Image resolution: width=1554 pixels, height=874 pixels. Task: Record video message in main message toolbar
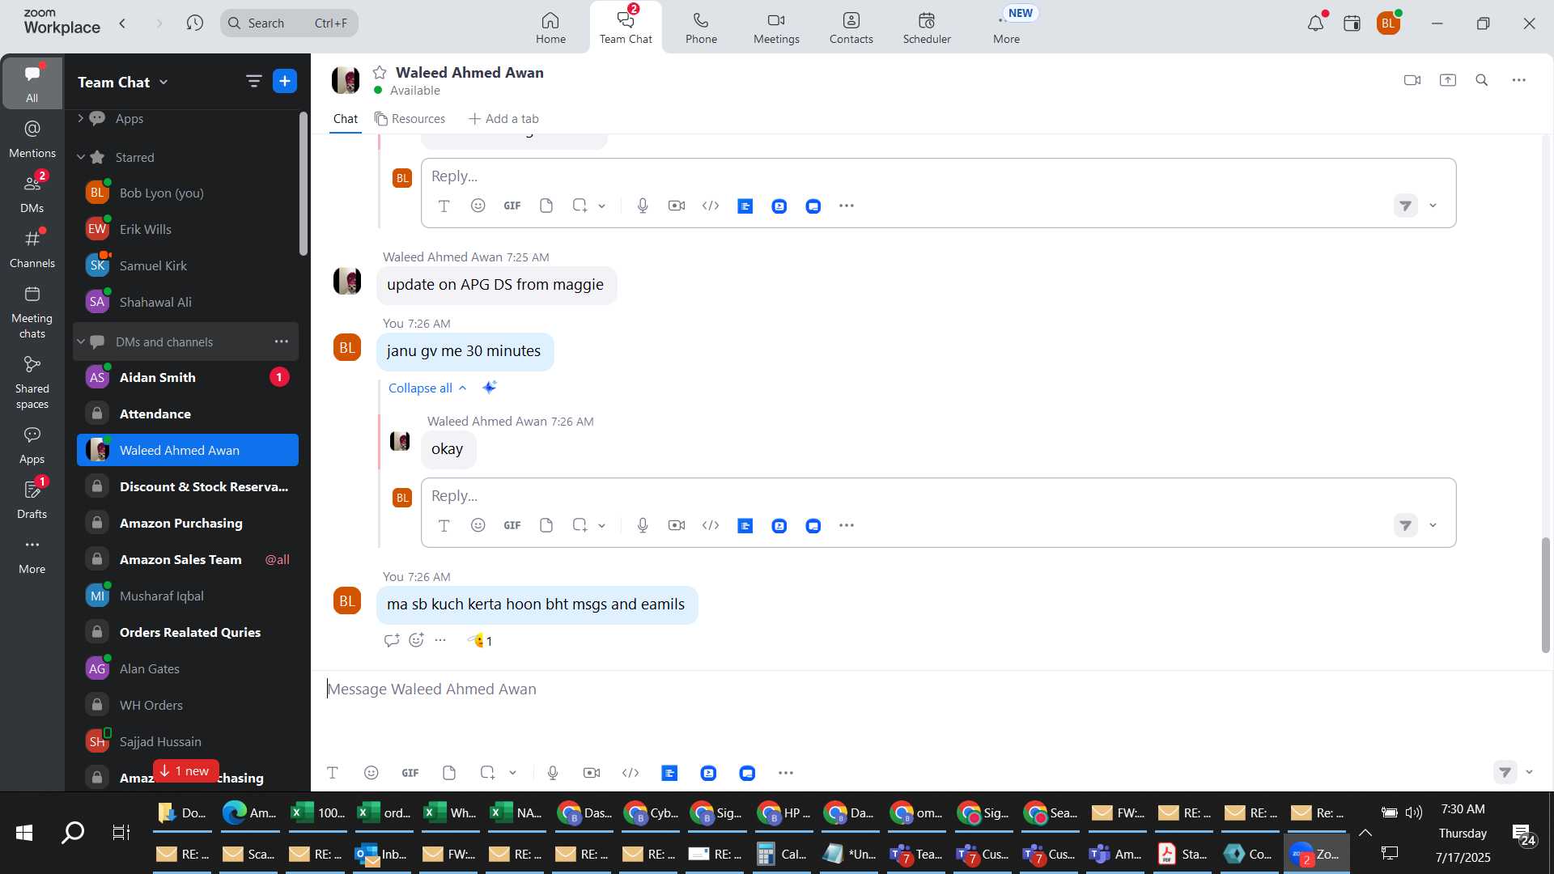[592, 773]
